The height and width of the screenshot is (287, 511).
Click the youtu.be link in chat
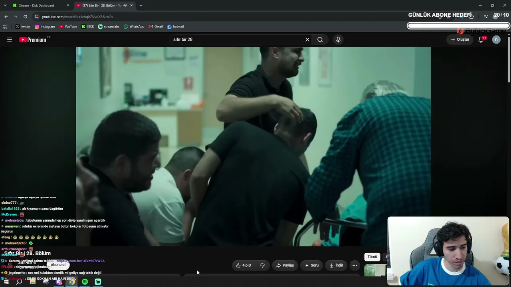(80, 261)
